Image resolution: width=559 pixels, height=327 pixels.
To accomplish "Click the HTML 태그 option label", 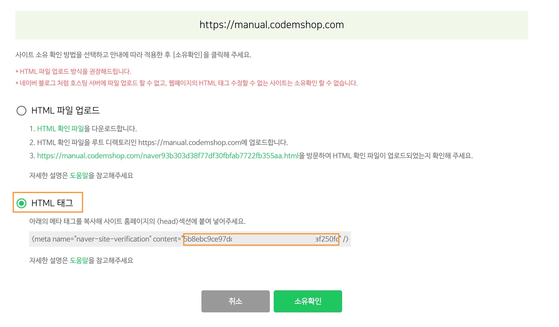I will coord(52,203).
